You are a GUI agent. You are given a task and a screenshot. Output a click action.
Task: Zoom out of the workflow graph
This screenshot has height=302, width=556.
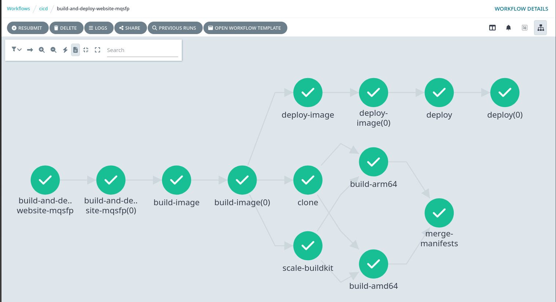pos(54,49)
